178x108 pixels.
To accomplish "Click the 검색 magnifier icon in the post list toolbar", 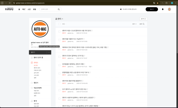I will coord(144,24).
